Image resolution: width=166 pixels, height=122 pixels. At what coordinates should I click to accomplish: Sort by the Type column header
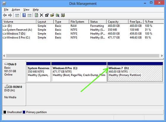61,22
